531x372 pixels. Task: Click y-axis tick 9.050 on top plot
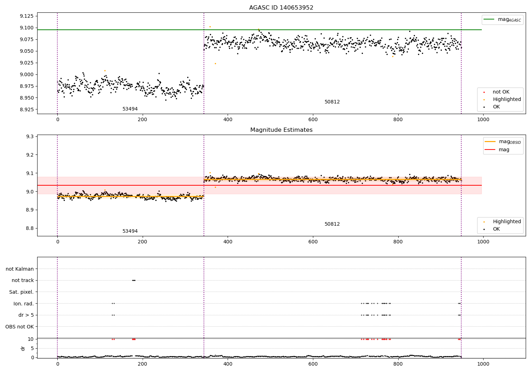pyautogui.click(x=27, y=51)
